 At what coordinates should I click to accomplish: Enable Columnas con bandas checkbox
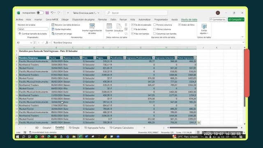[155, 34]
